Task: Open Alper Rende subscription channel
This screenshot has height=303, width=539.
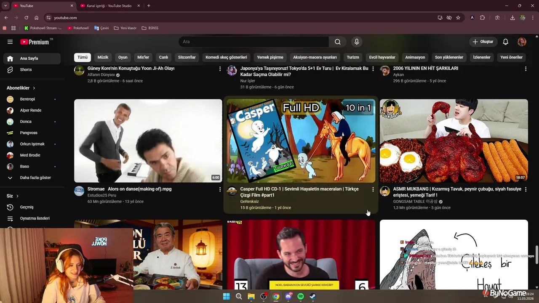Action: coord(32,110)
